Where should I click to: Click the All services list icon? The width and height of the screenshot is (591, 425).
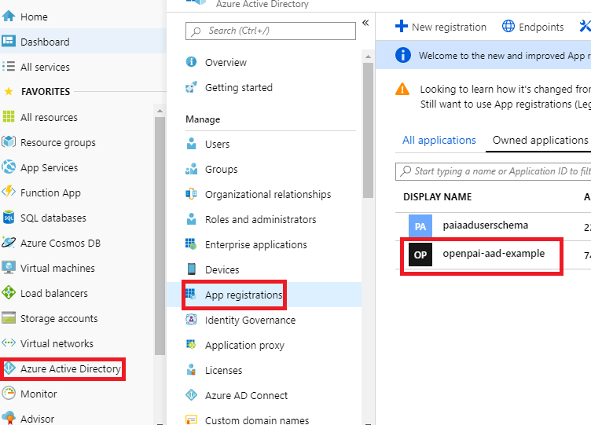tap(9, 67)
